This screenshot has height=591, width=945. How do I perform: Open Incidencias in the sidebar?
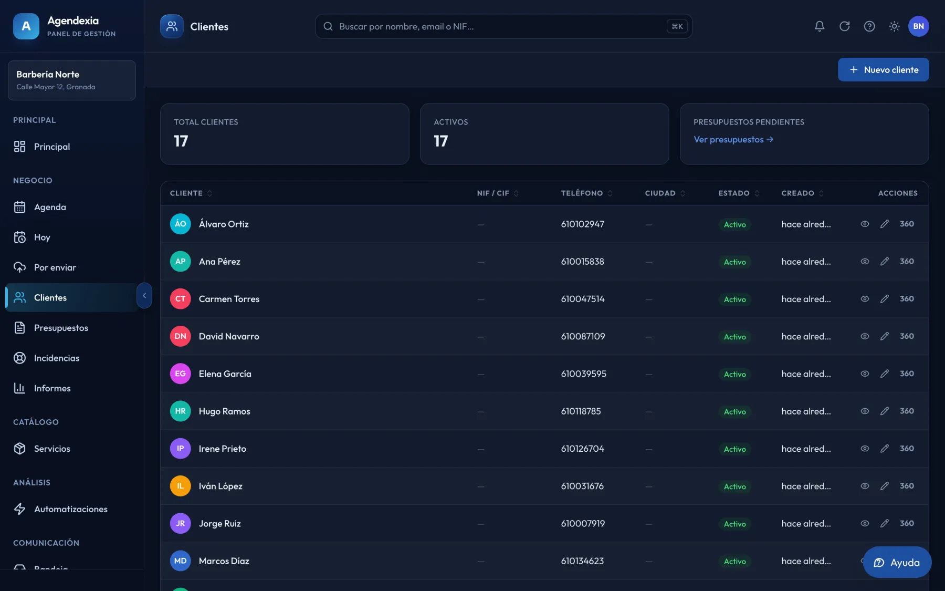(71, 358)
